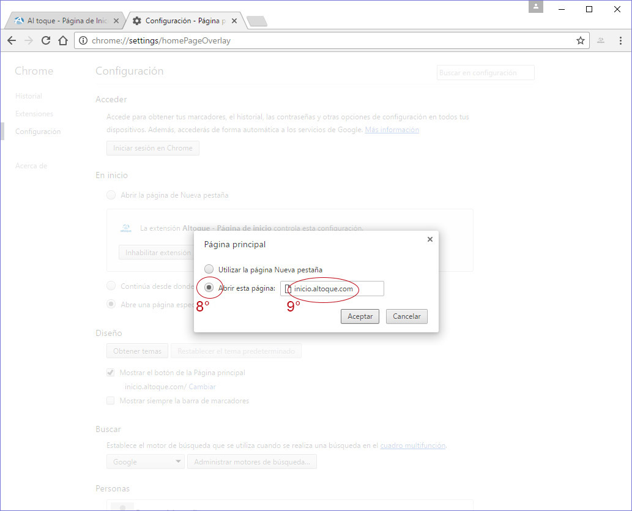Viewport: 632px width, 511px height.
Task: Reload the current page
Action: tap(46, 40)
